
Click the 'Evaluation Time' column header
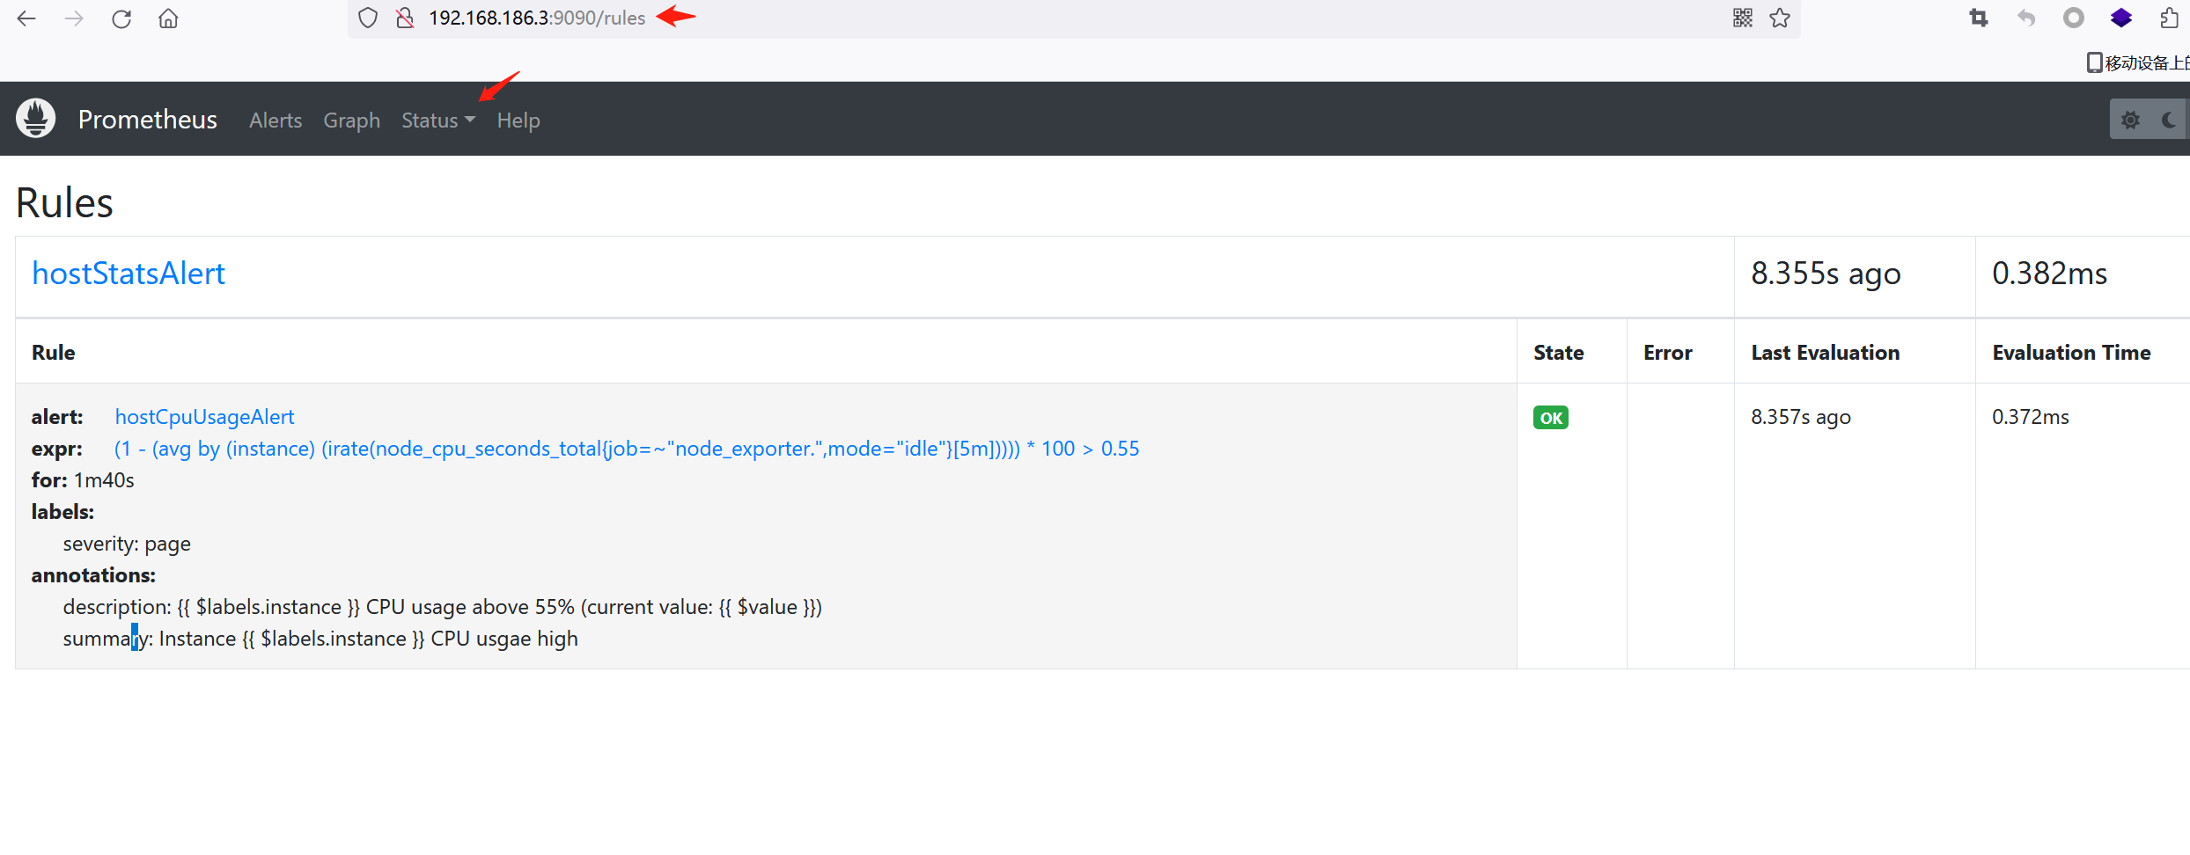coord(2072,353)
